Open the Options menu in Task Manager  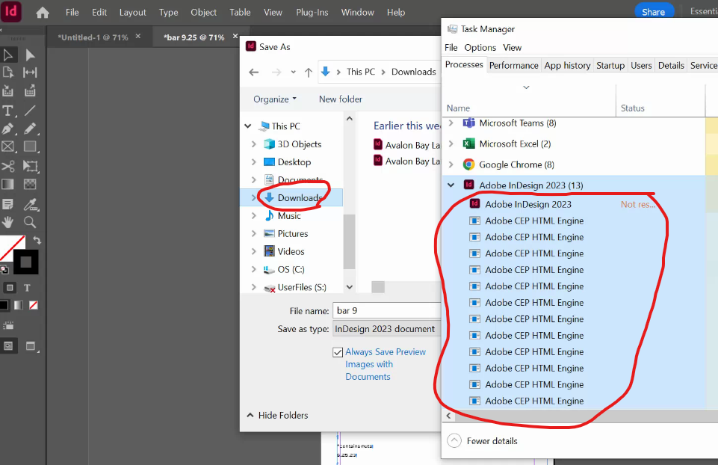pos(480,47)
